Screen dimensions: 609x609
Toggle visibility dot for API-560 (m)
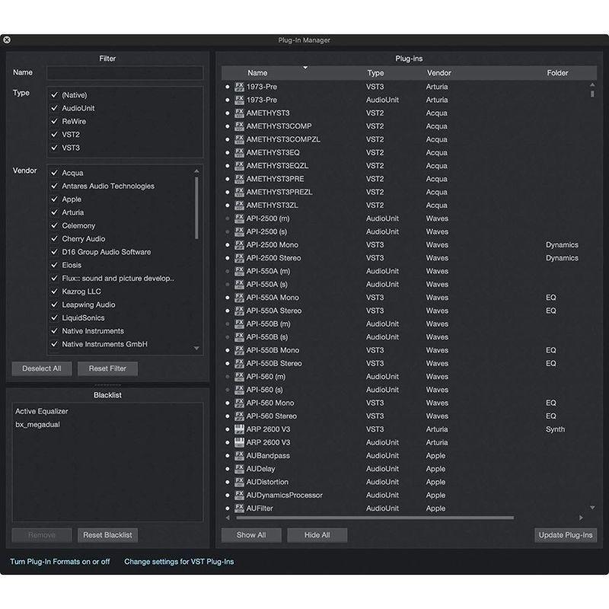[x=228, y=377]
